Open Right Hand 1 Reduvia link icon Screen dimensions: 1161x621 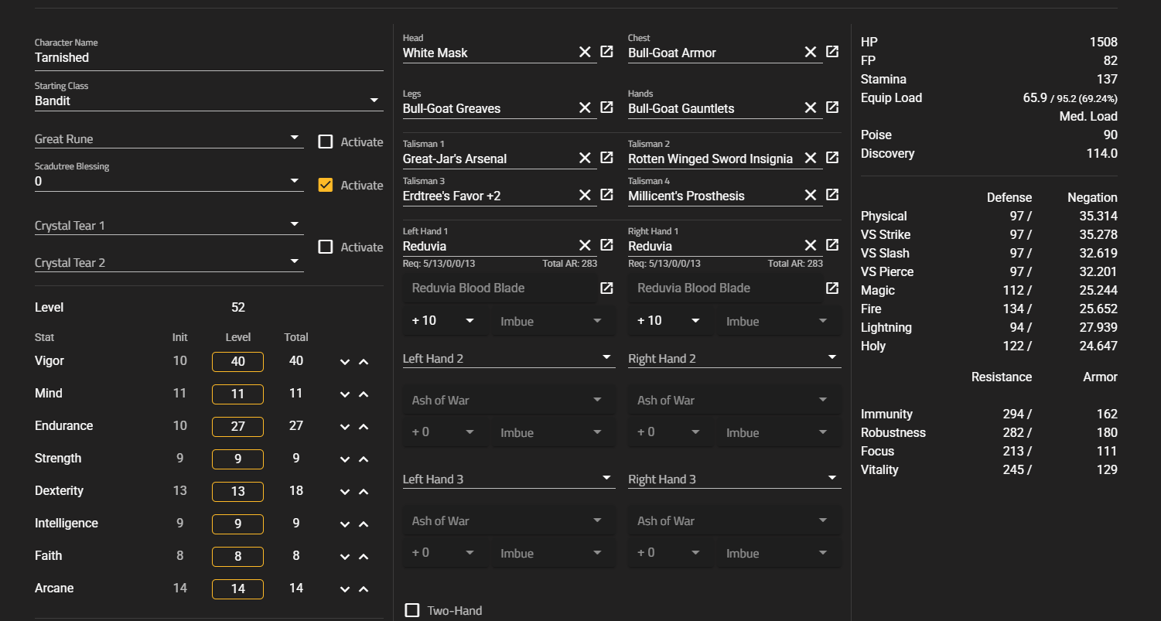pyautogui.click(x=832, y=245)
